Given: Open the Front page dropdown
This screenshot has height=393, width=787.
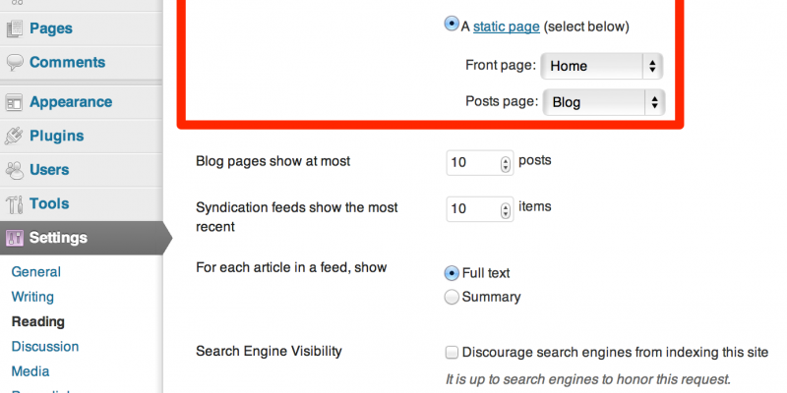Looking at the screenshot, I should [x=603, y=67].
